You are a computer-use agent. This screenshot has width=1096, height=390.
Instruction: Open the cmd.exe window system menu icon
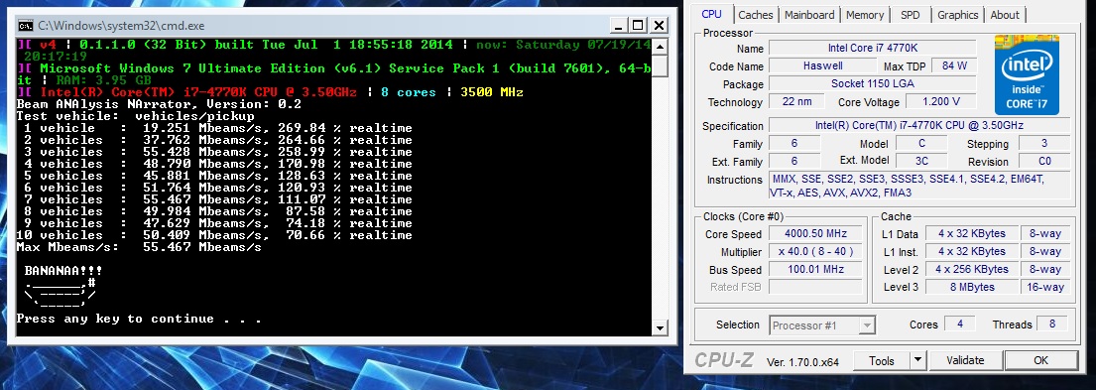(x=25, y=26)
